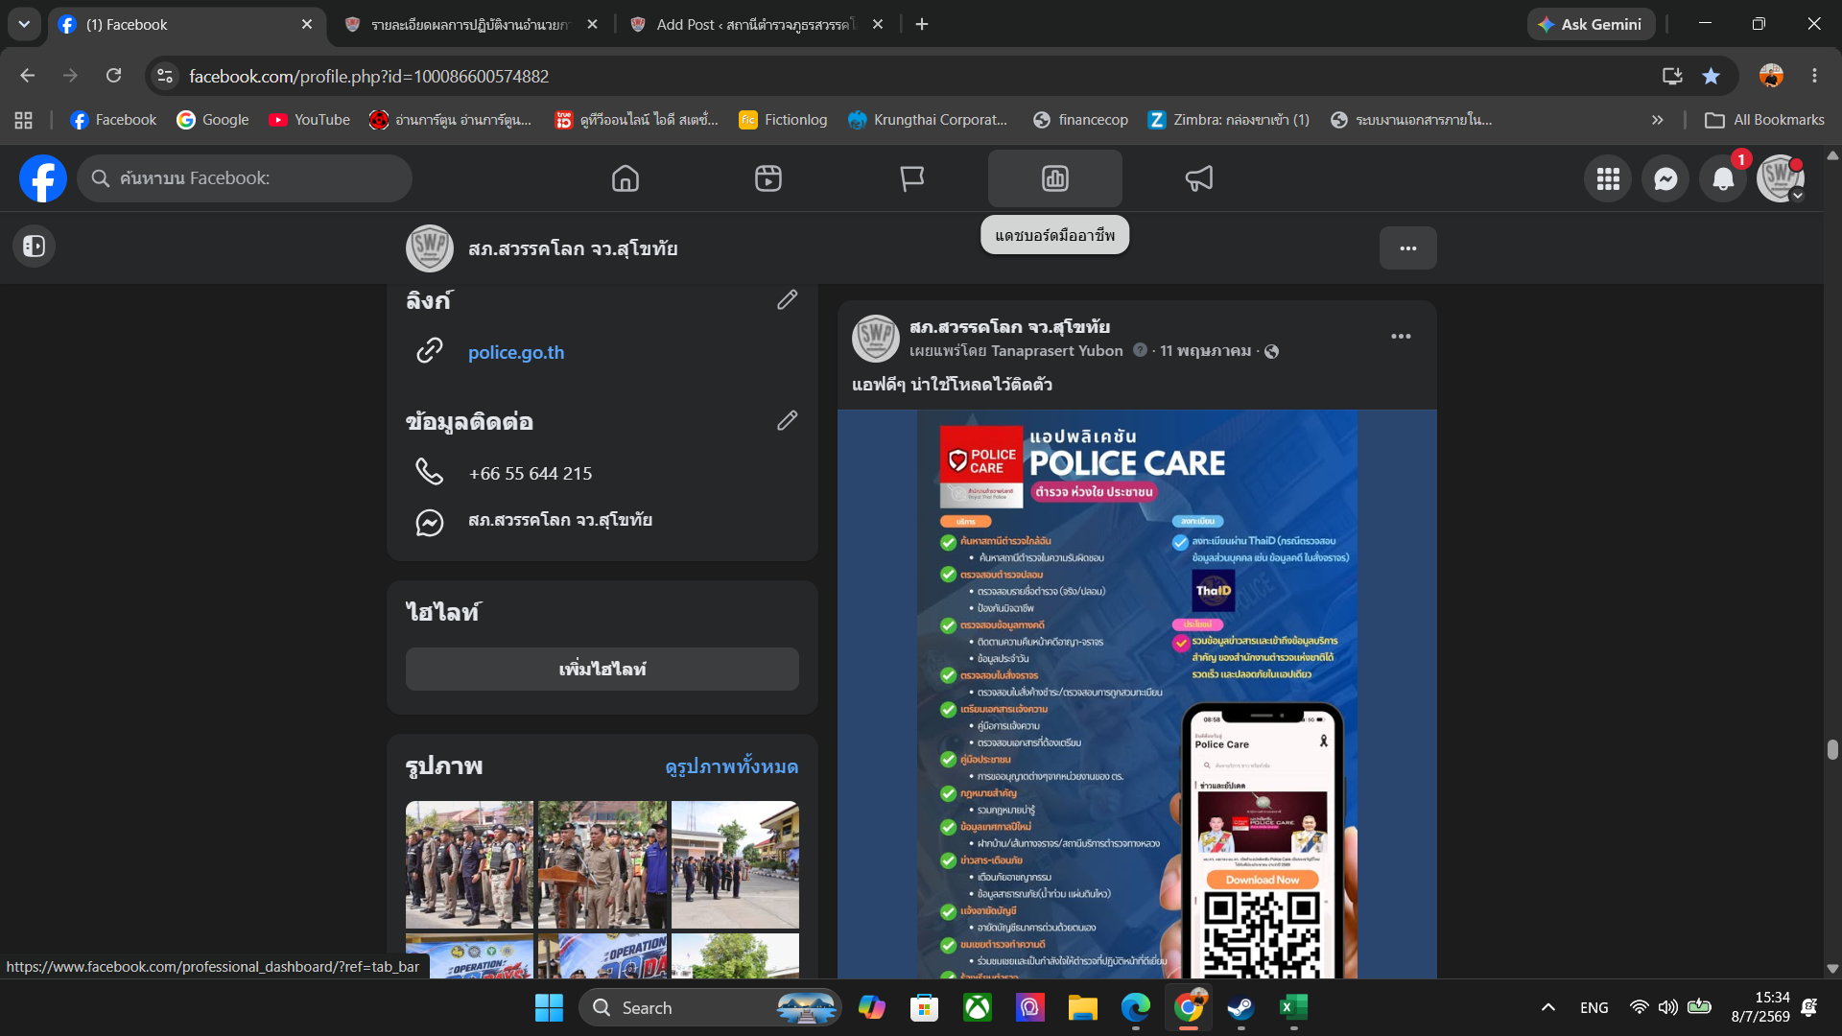The height and width of the screenshot is (1036, 1842).
Task: Open YouTube bookmark
Action: click(309, 120)
